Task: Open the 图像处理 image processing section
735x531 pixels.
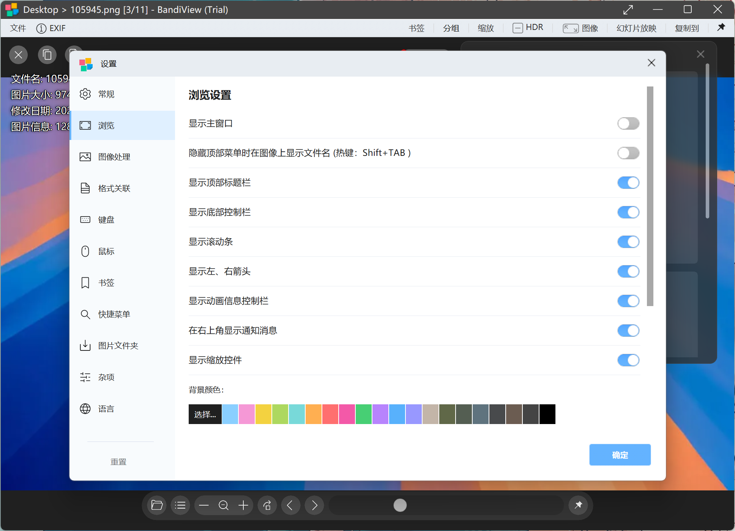Action: tap(122, 157)
